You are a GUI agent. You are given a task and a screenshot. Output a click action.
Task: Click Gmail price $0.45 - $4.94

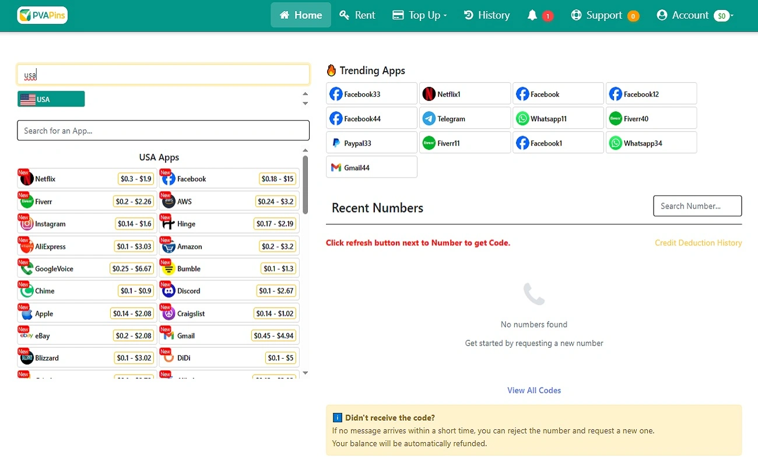click(x=274, y=336)
